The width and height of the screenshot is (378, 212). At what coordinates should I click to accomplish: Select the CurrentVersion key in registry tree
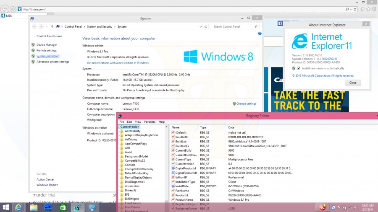pos(129,127)
